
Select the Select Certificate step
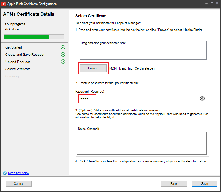pyautogui.click(x=18, y=69)
